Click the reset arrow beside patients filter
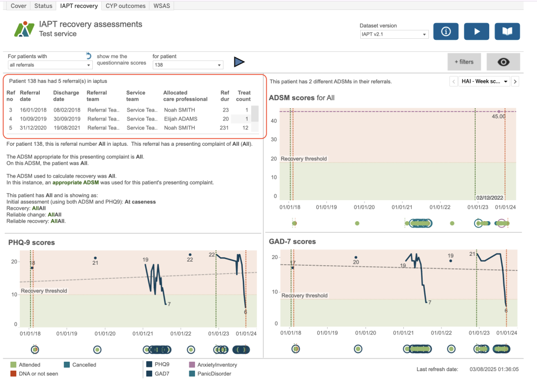This screenshot has height=380, width=537. (x=89, y=56)
